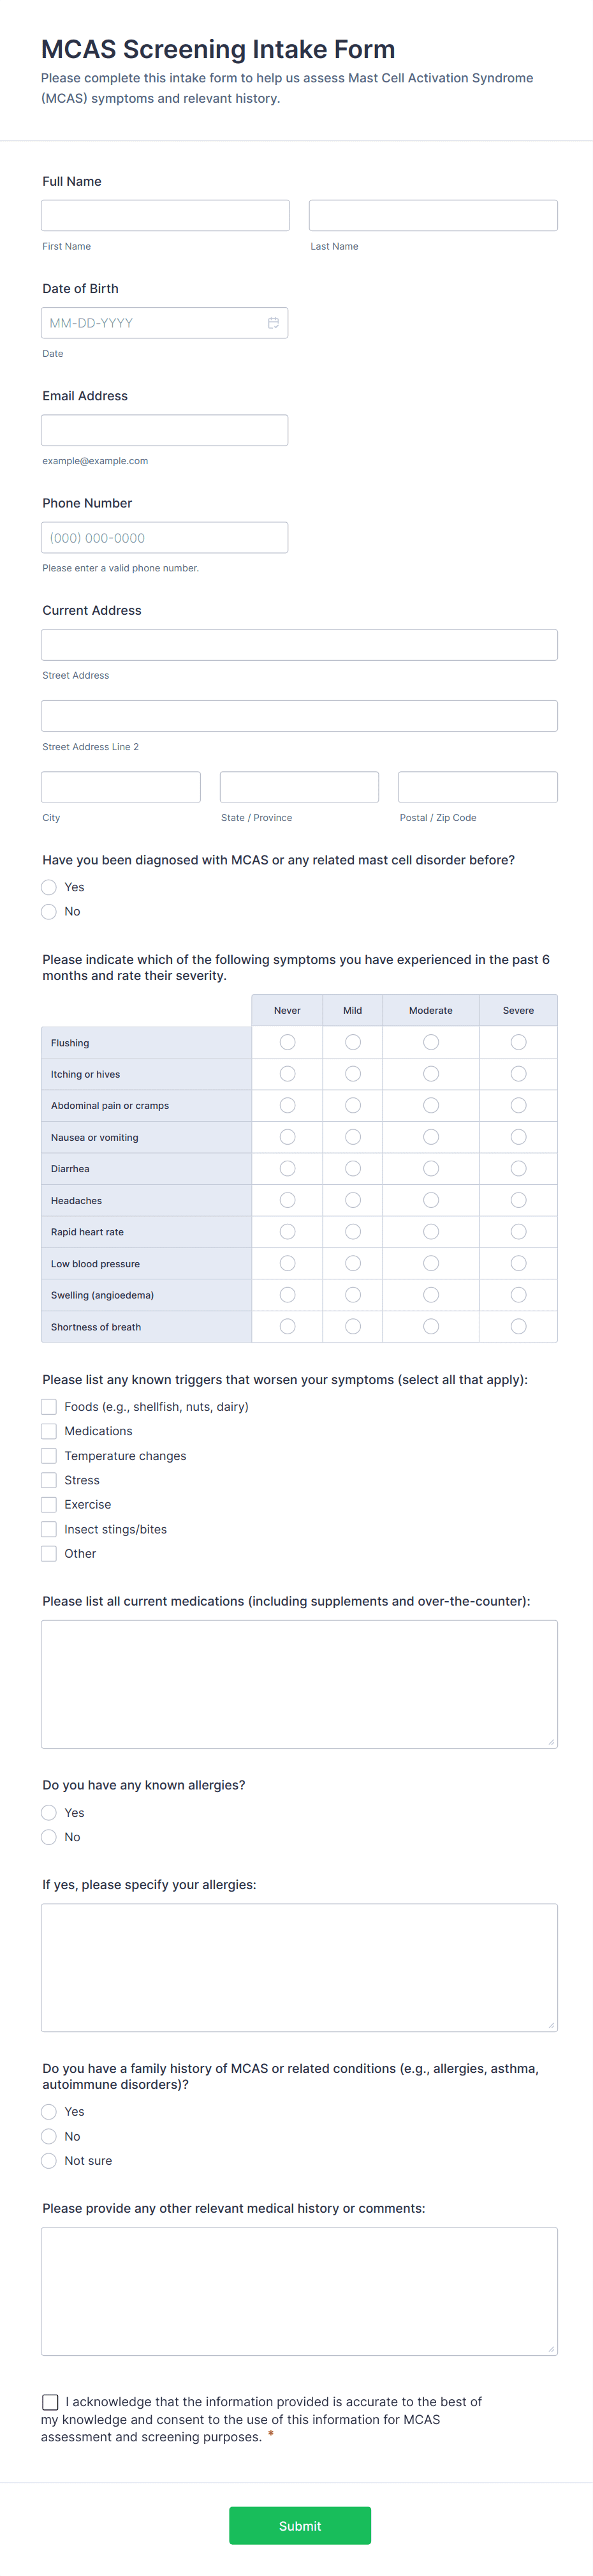Click the green Submit button
This screenshot has height=2576, width=593.
coord(300,2525)
